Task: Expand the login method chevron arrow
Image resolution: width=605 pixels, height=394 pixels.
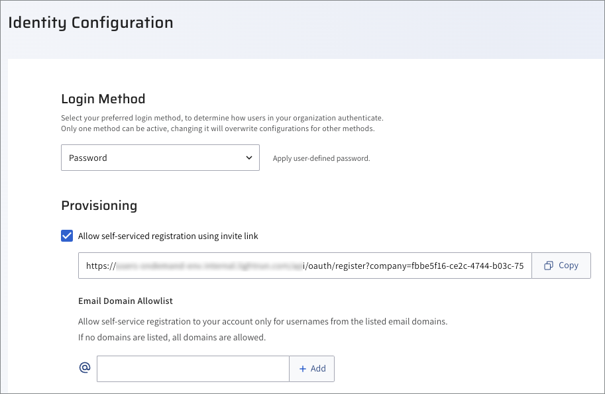Action: [248, 158]
